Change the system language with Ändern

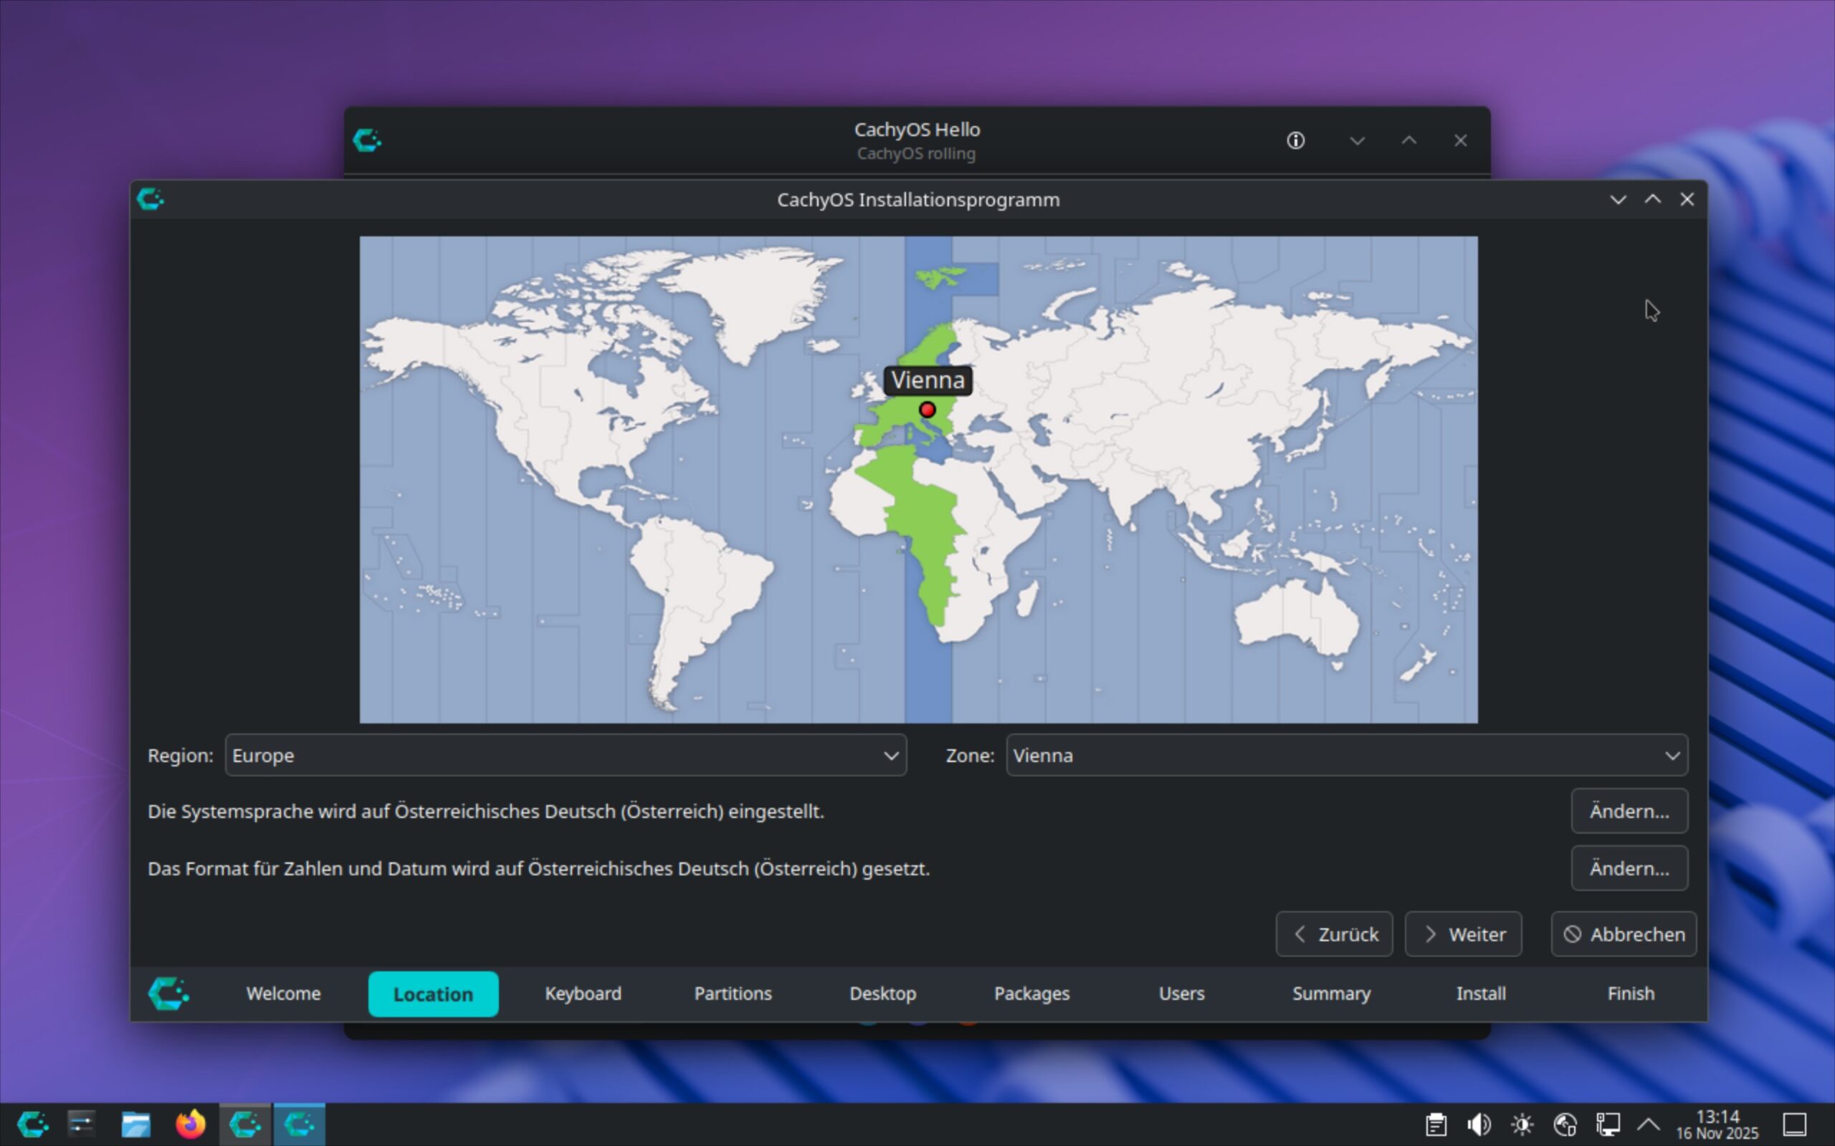coord(1629,811)
